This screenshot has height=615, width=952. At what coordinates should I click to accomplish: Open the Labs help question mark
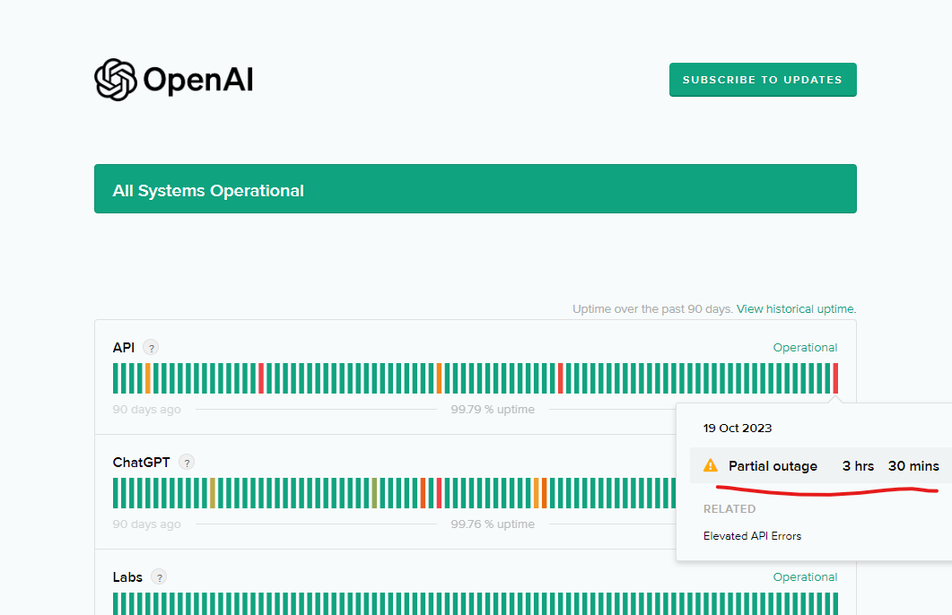coord(159,576)
